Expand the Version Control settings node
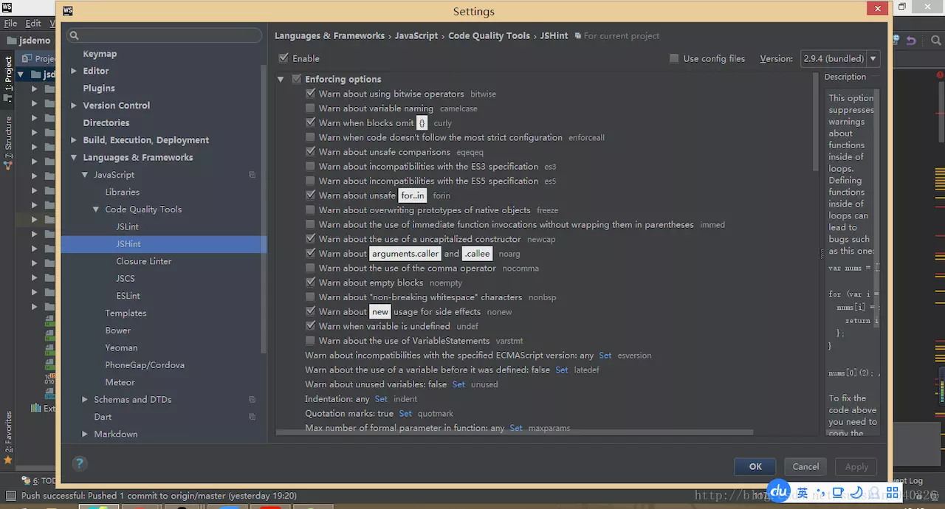Screen dimensions: 945x509 click(x=73, y=105)
